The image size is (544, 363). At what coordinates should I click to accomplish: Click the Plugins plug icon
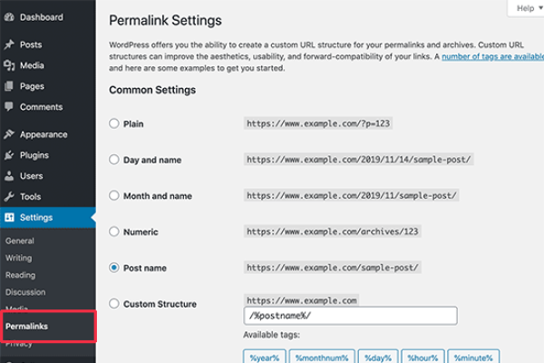[9, 155]
